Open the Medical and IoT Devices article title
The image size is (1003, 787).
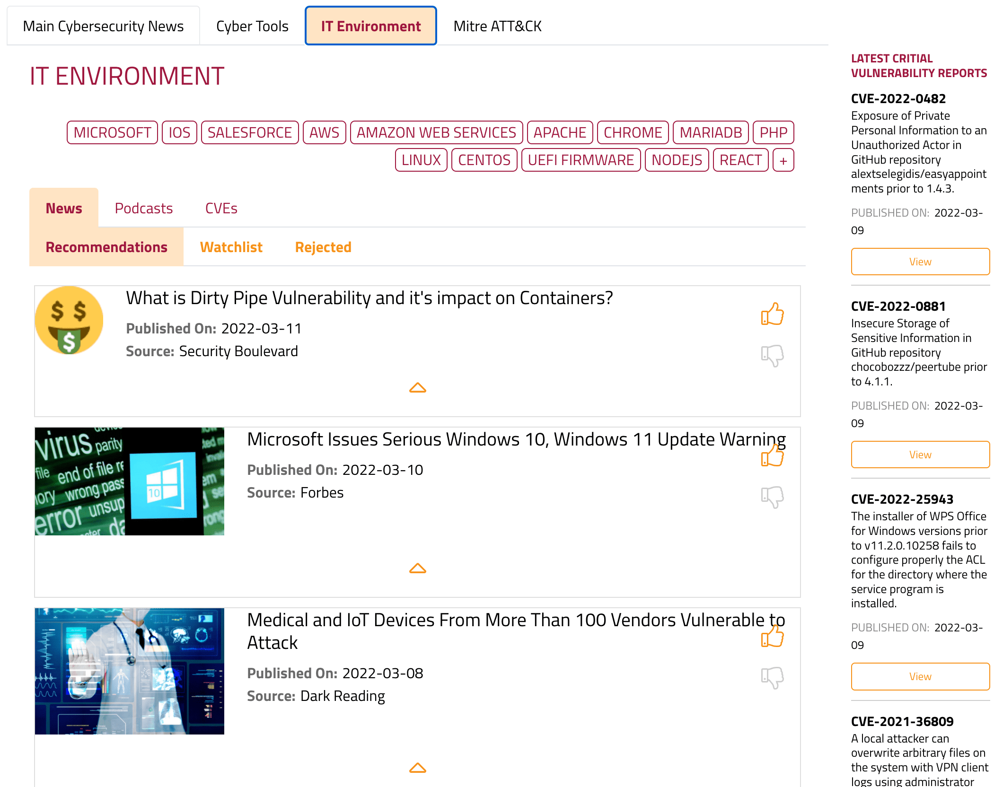516,631
